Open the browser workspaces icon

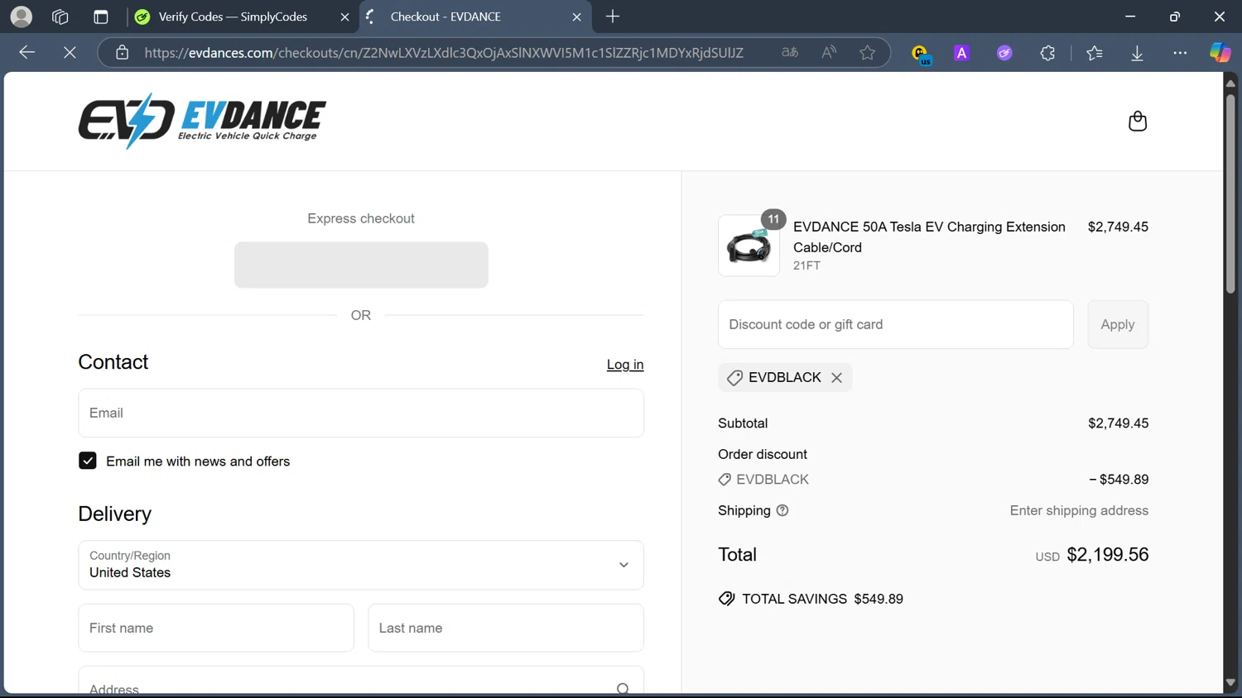pyautogui.click(x=60, y=17)
